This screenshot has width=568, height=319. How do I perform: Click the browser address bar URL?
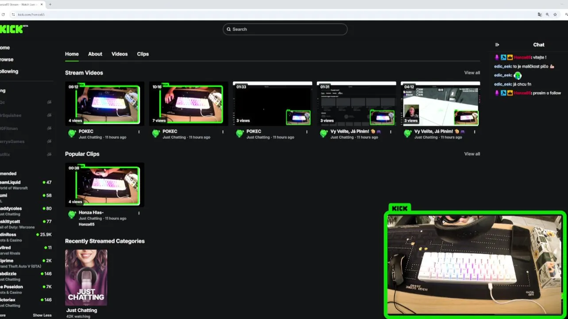pos(31,15)
